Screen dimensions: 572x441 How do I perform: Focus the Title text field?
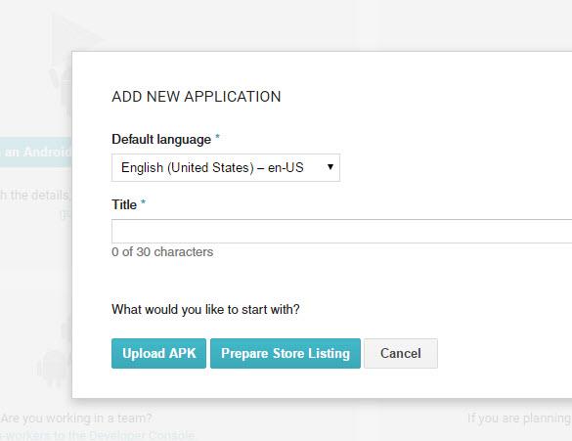(x=342, y=232)
